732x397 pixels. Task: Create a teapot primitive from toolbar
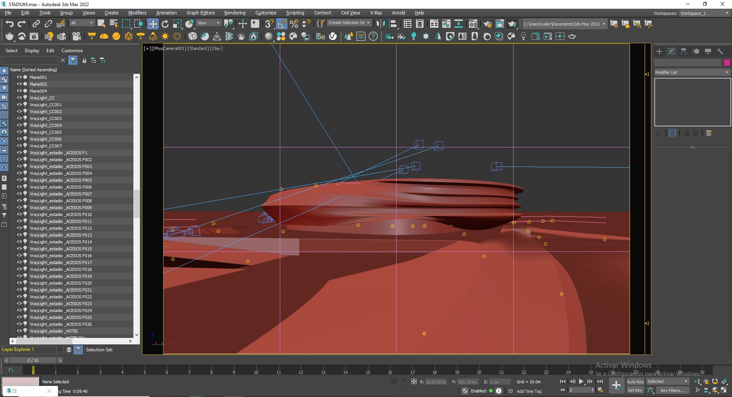(x=10, y=37)
